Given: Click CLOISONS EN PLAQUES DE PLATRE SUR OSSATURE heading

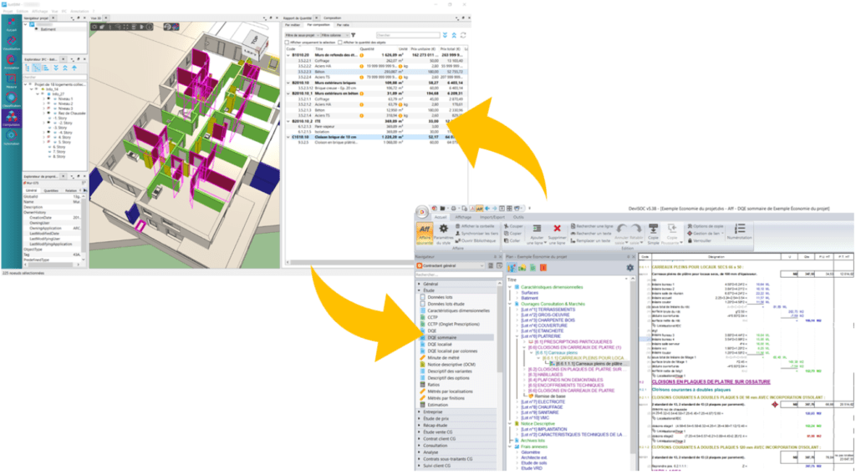Looking at the screenshot, I should (x=711, y=382).
